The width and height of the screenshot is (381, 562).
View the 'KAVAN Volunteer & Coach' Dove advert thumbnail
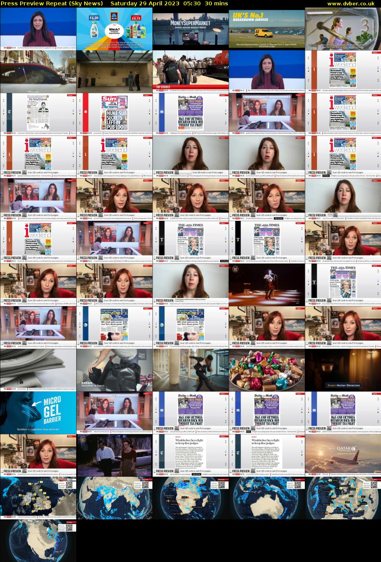click(x=114, y=370)
